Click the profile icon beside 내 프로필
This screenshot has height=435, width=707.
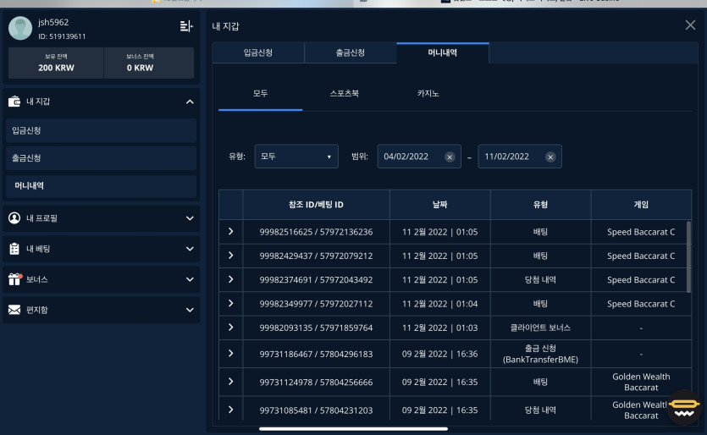(x=14, y=218)
